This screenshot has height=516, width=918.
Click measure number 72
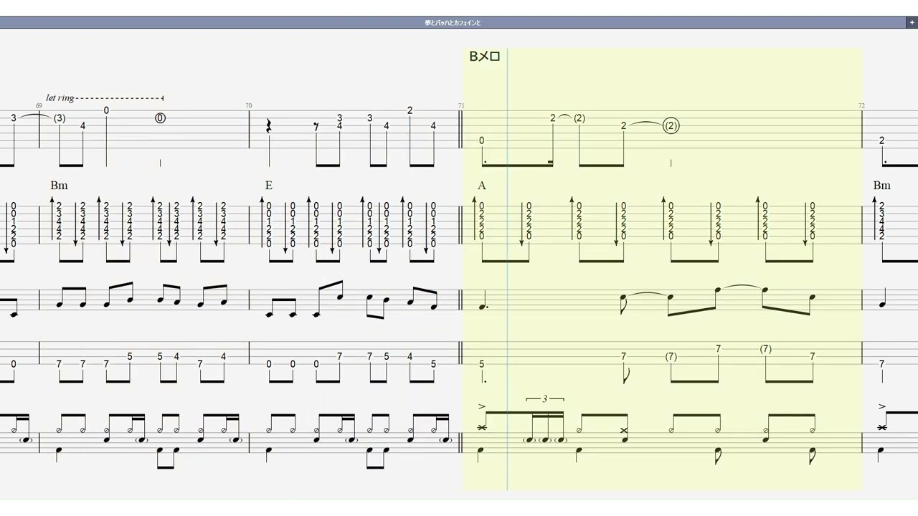pyautogui.click(x=861, y=105)
